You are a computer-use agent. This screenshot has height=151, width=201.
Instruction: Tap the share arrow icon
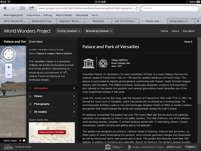(x=31, y=8)
